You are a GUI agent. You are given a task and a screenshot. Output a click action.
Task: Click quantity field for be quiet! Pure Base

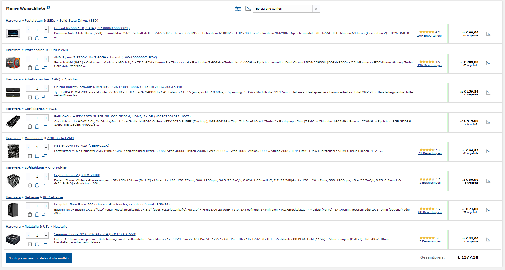(37, 206)
